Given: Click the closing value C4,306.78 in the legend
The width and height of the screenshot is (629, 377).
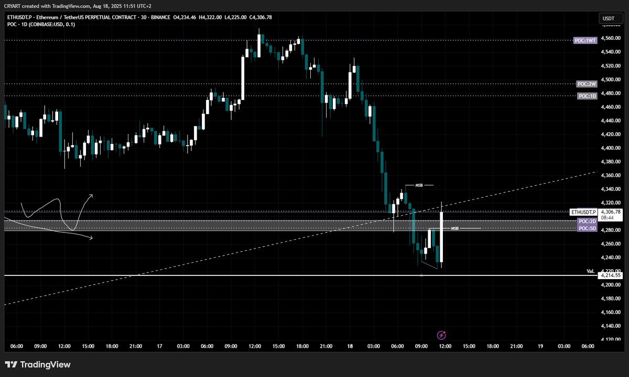Looking at the screenshot, I should pyautogui.click(x=259, y=17).
